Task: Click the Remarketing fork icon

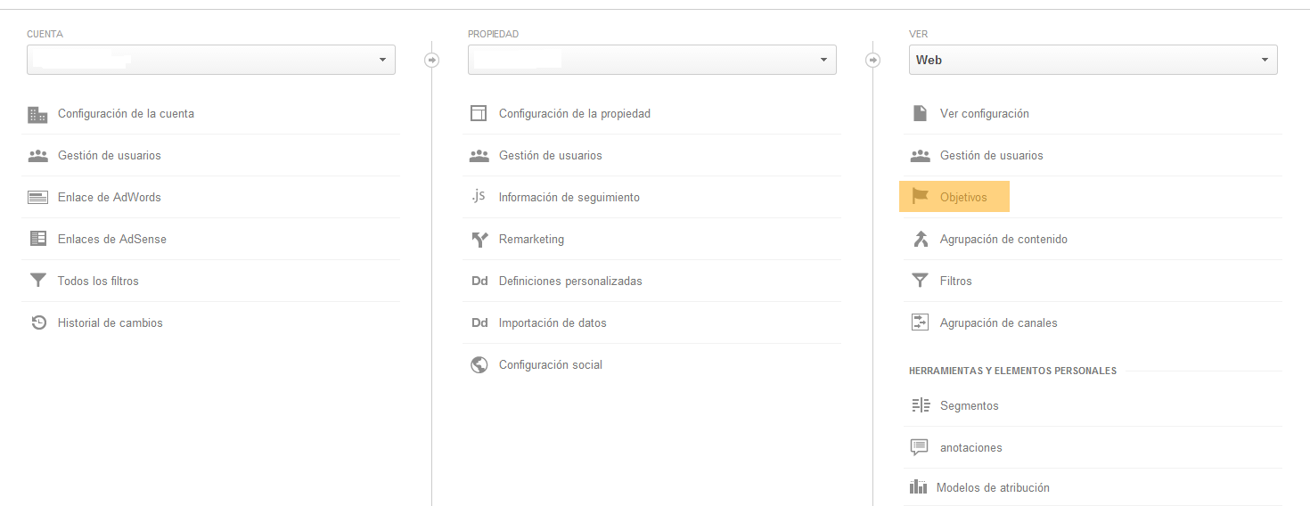Action: click(x=479, y=239)
